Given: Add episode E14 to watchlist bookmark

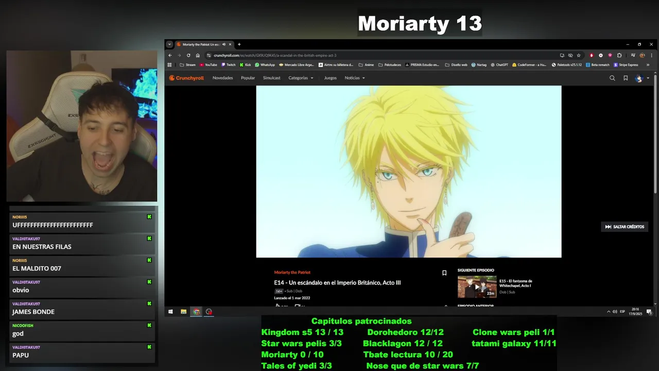Looking at the screenshot, I should 444,273.
